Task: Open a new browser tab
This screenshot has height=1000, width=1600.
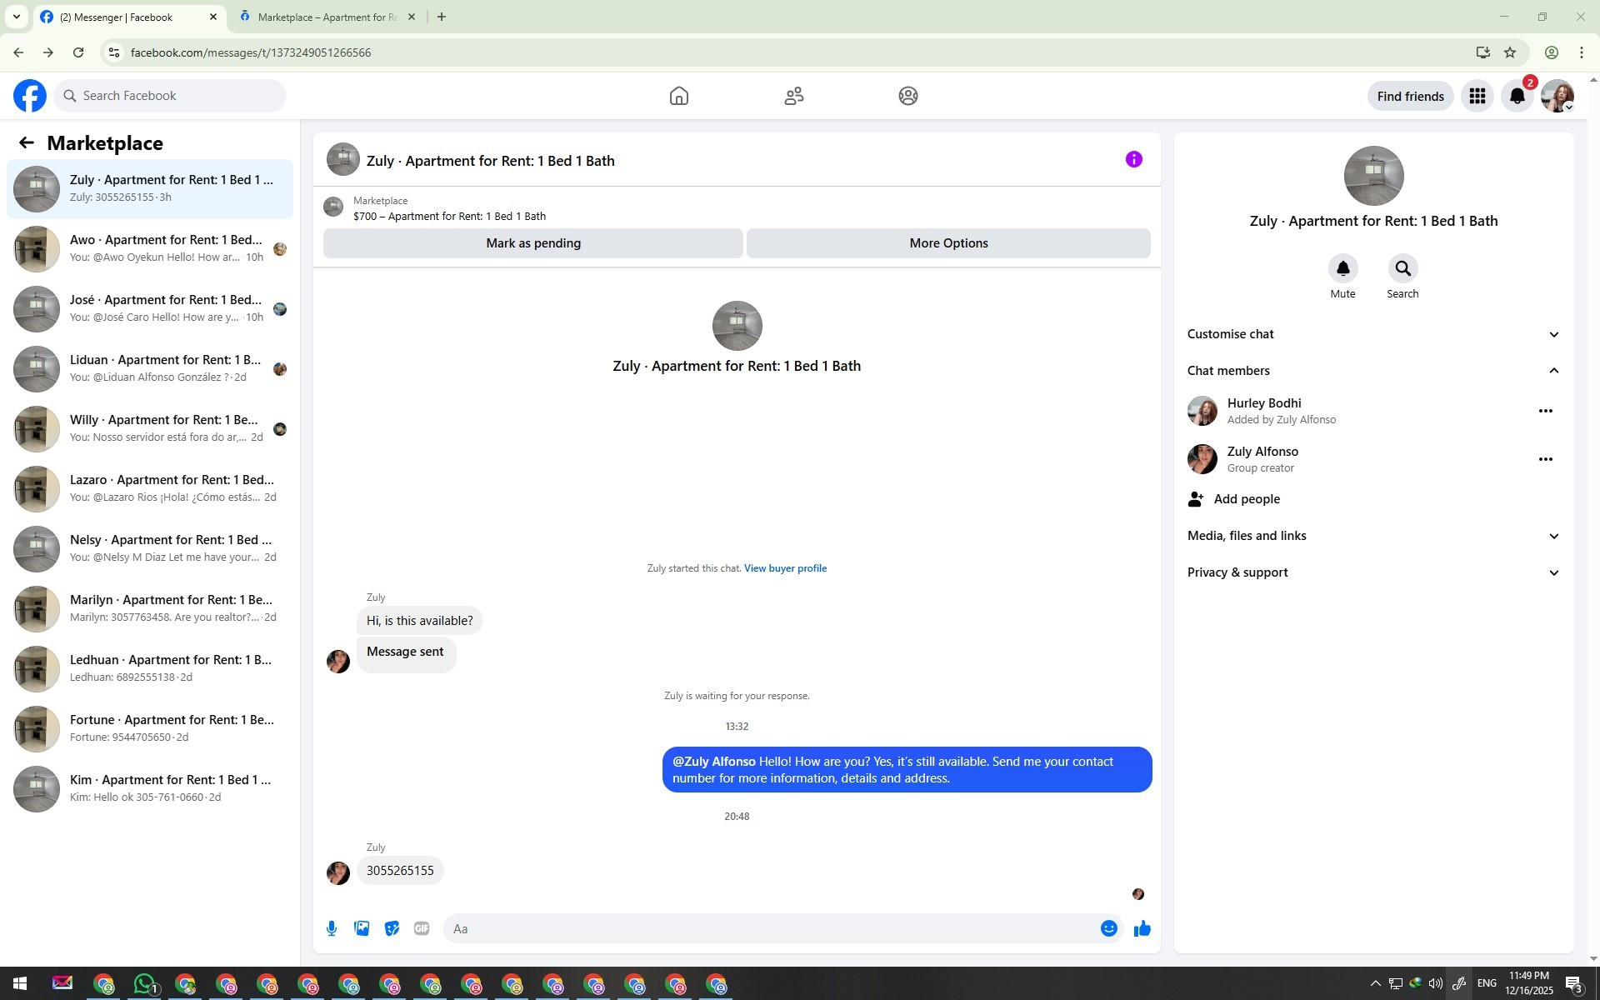Action: (x=442, y=17)
